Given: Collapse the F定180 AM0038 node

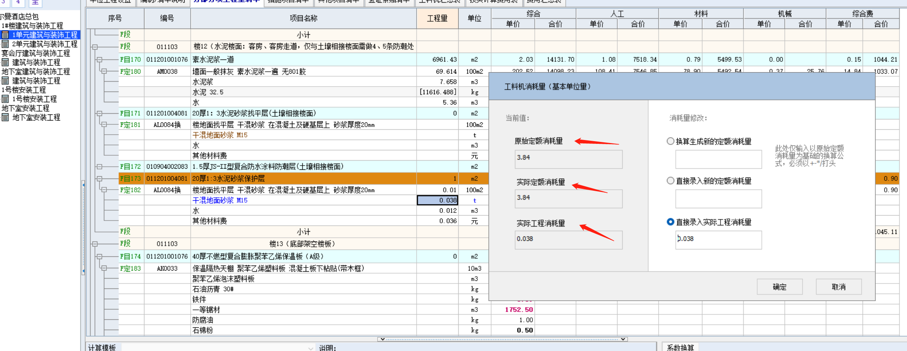Looking at the screenshot, I should 104,71.
